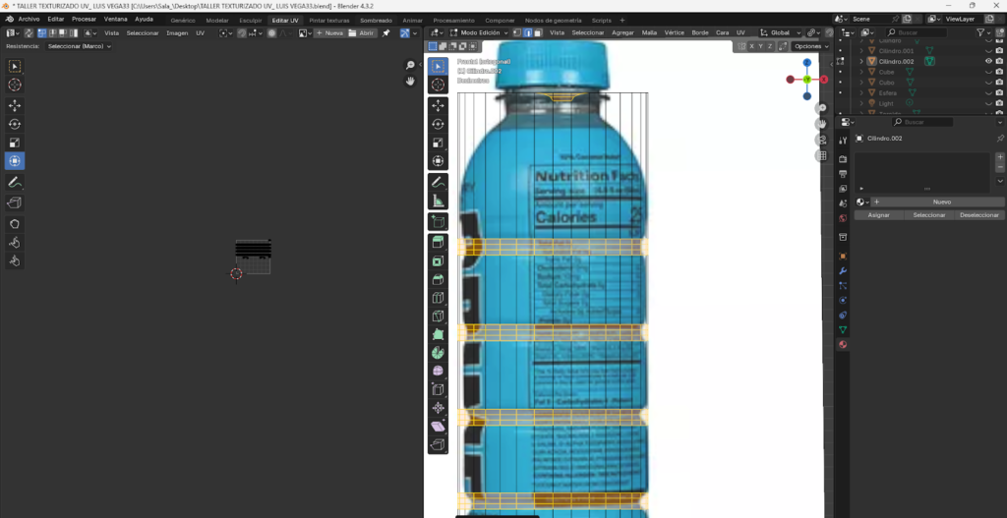Expand Cube object in outliner
This screenshot has height=518, width=1007.
point(861,72)
